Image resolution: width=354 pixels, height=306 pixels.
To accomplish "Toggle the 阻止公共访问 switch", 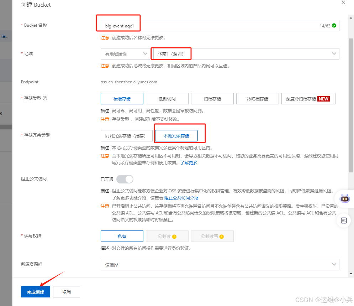I will pyautogui.click(x=125, y=179).
